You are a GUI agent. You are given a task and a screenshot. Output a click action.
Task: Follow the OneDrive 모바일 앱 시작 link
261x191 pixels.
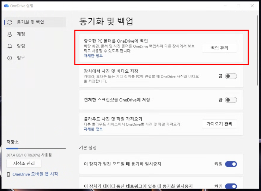35,174
